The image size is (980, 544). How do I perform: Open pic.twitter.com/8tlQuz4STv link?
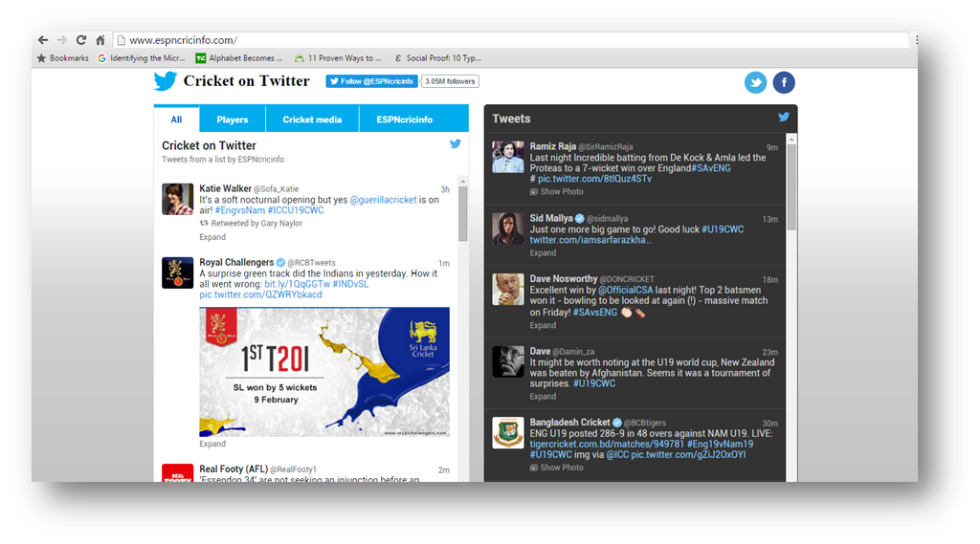tap(594, 179)
